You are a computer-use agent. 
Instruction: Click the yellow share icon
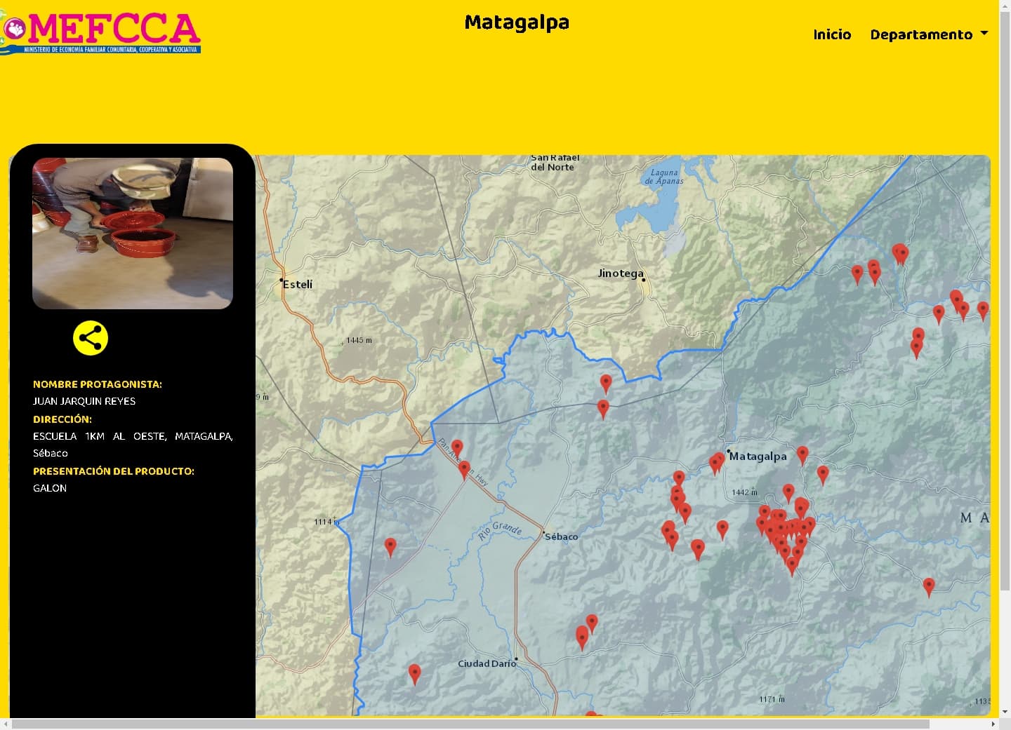[x=91, y=338]
